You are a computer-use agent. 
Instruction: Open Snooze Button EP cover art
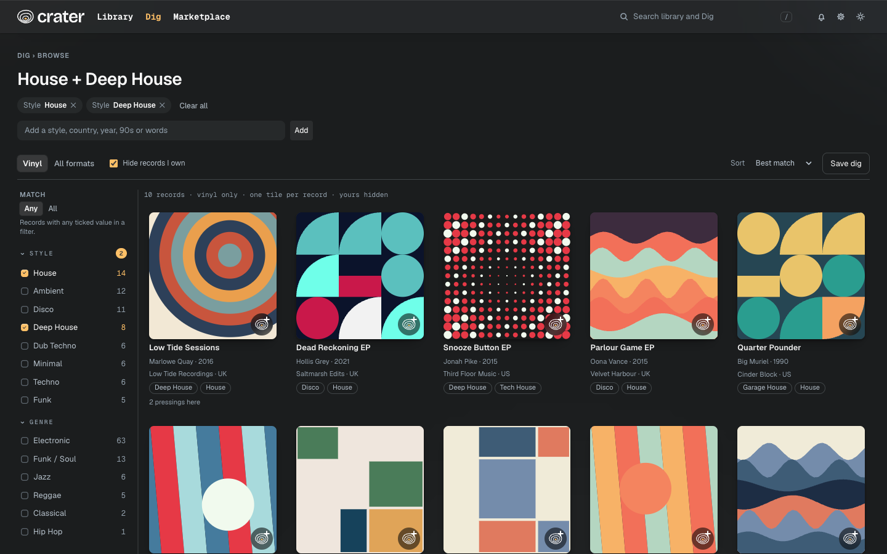tap(507, 276)
